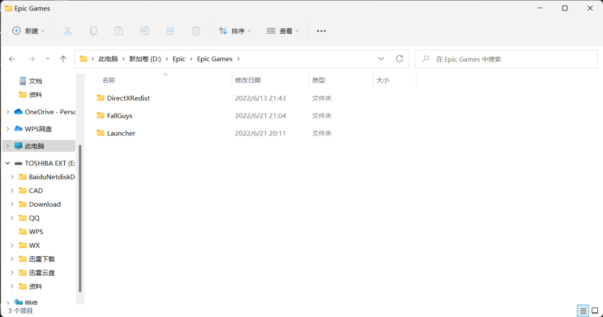
Task: Click the date 2022/6/21 20:11
Action: [260, 134]
